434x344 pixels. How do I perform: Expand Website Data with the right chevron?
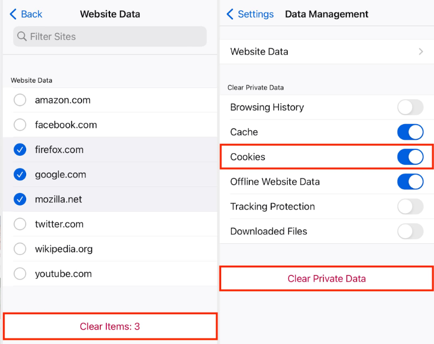coord(421,52)
